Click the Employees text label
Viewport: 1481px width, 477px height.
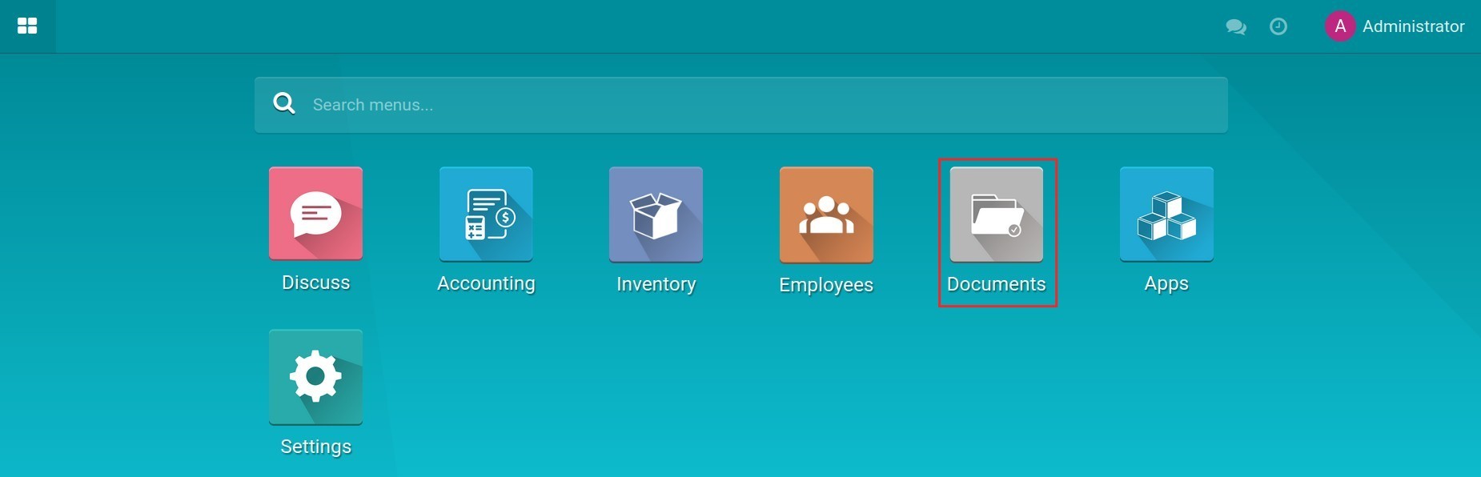[826, 285]
